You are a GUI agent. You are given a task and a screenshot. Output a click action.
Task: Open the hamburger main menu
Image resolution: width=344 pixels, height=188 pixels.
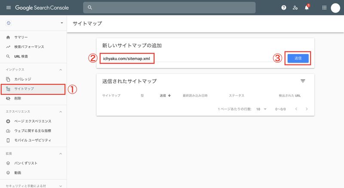pyautogui.click(x=9, y=8)
